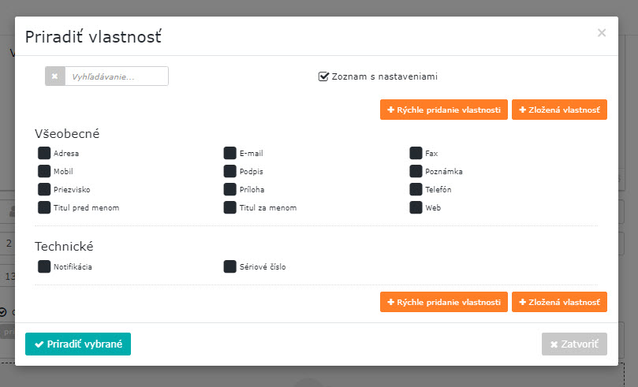Check the Príloha property checkbox
This screenshot has width=638, height=387.
[x=229, y=189]
